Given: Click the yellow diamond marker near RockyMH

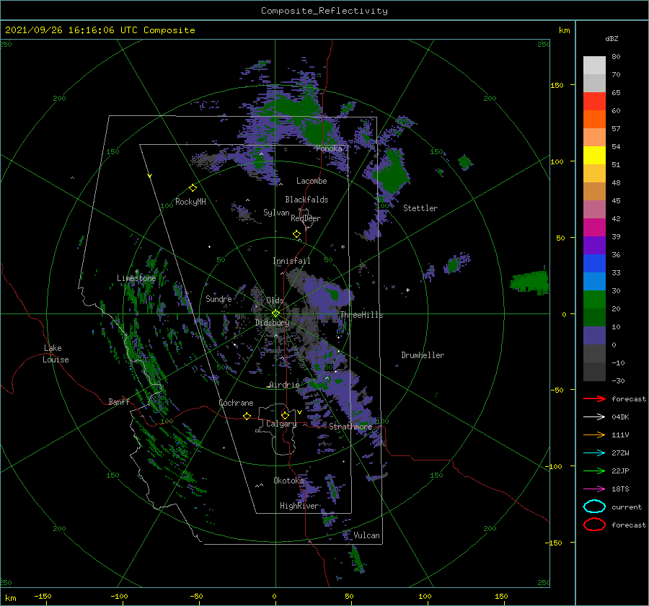Looking at the screenshot, I should pos(193,188).
